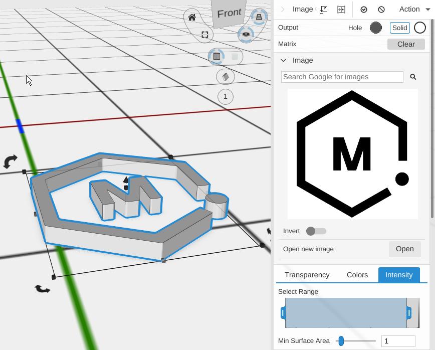435x350 pixels.
Task: Click the home view icon
Action: point(192,18)
